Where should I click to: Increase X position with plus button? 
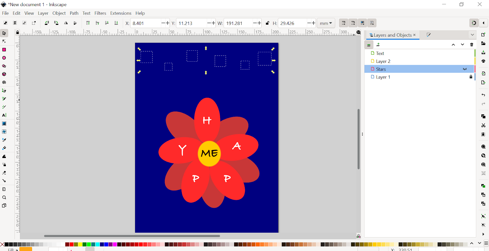[x=167, y=23]
